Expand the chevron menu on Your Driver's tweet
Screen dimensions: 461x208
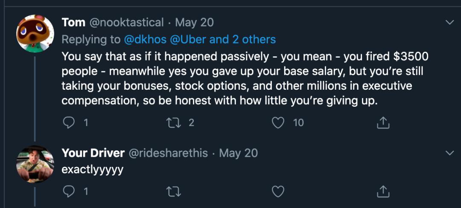pos(449,153)
